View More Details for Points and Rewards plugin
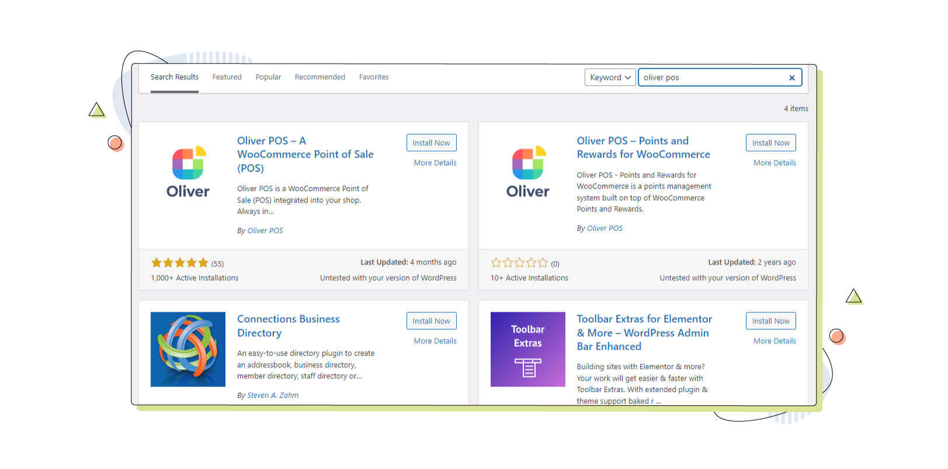Viewport: 948px width, 469px height. (x=775, y=163)
